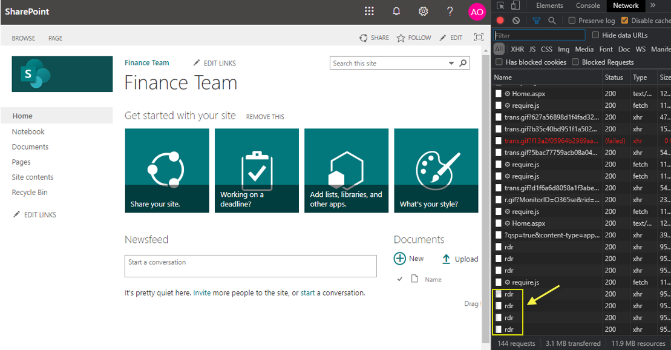Open the AO account avatar
Screen dimensions: 671x350
[477, 12]
